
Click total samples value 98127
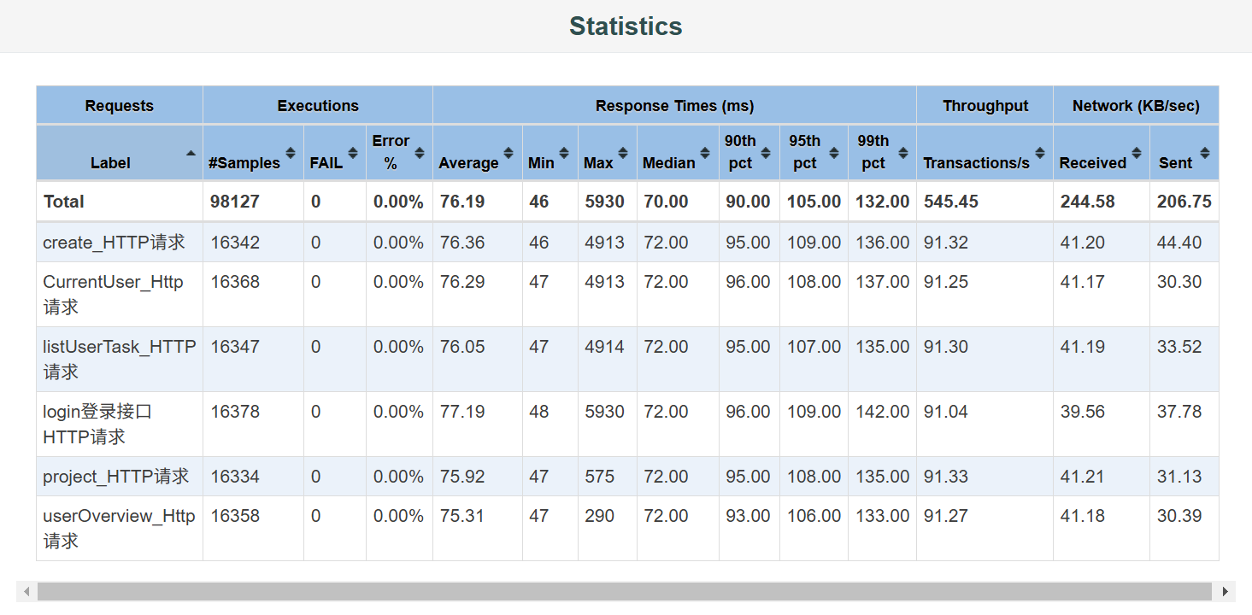(235, 202)
